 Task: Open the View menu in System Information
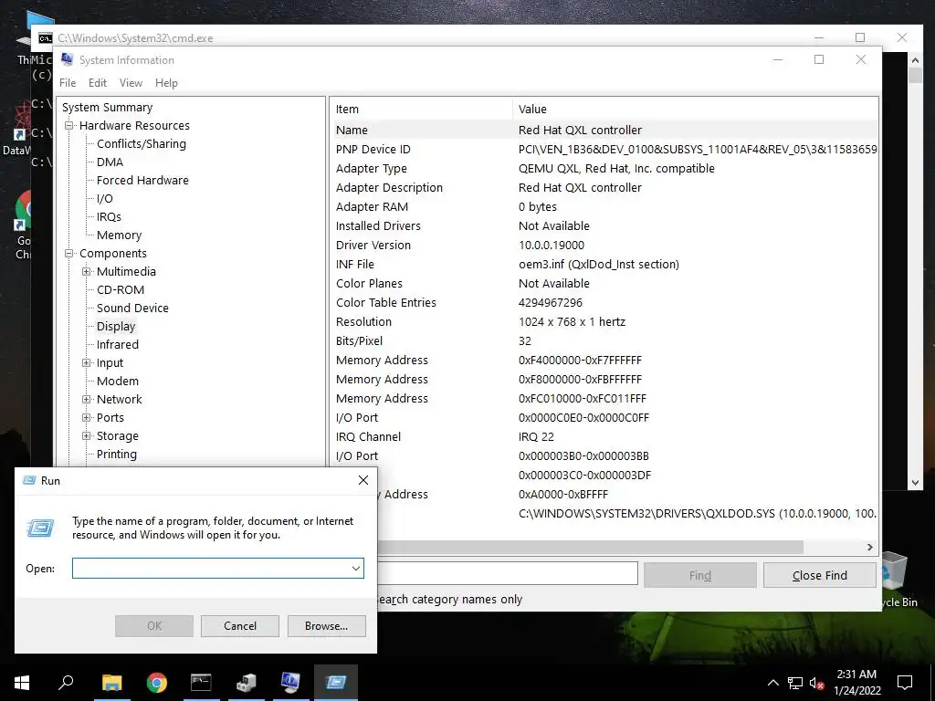[x=131, y=83]
